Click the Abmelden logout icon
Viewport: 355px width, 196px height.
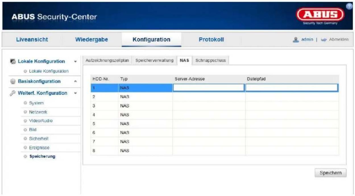(324, 39)
